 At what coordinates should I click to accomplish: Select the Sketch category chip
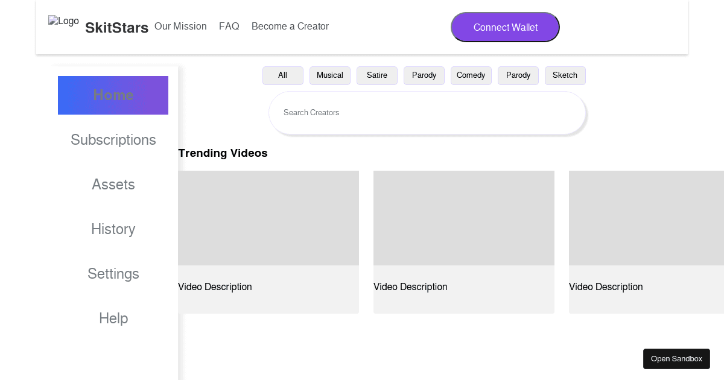(565, 75)
